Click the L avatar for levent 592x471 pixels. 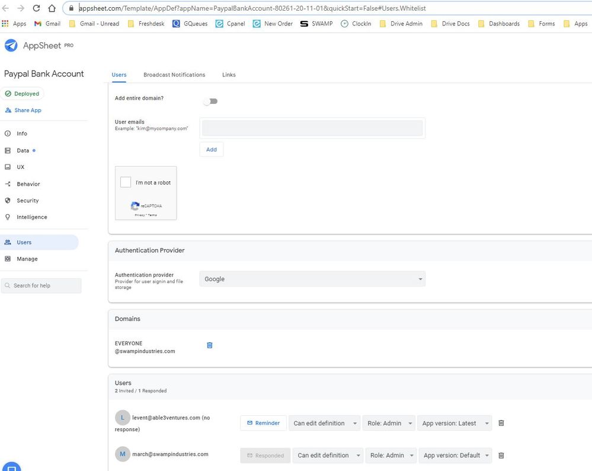tap(122, 418)
